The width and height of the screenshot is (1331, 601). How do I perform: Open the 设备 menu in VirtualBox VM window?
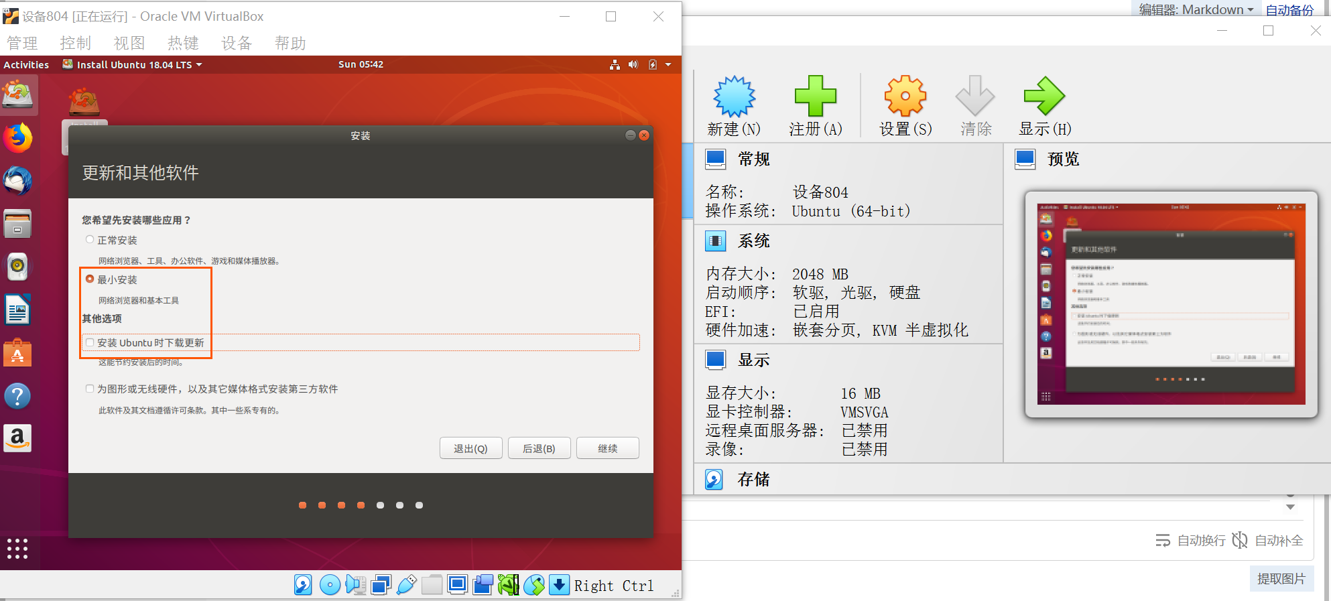237,43
